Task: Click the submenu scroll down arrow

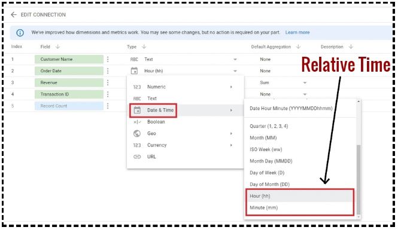Action: (358, 217)
